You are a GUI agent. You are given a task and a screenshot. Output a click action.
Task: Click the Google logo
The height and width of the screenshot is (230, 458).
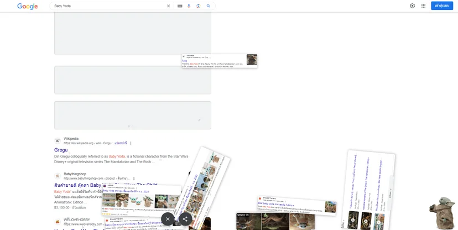click(28, 6)
